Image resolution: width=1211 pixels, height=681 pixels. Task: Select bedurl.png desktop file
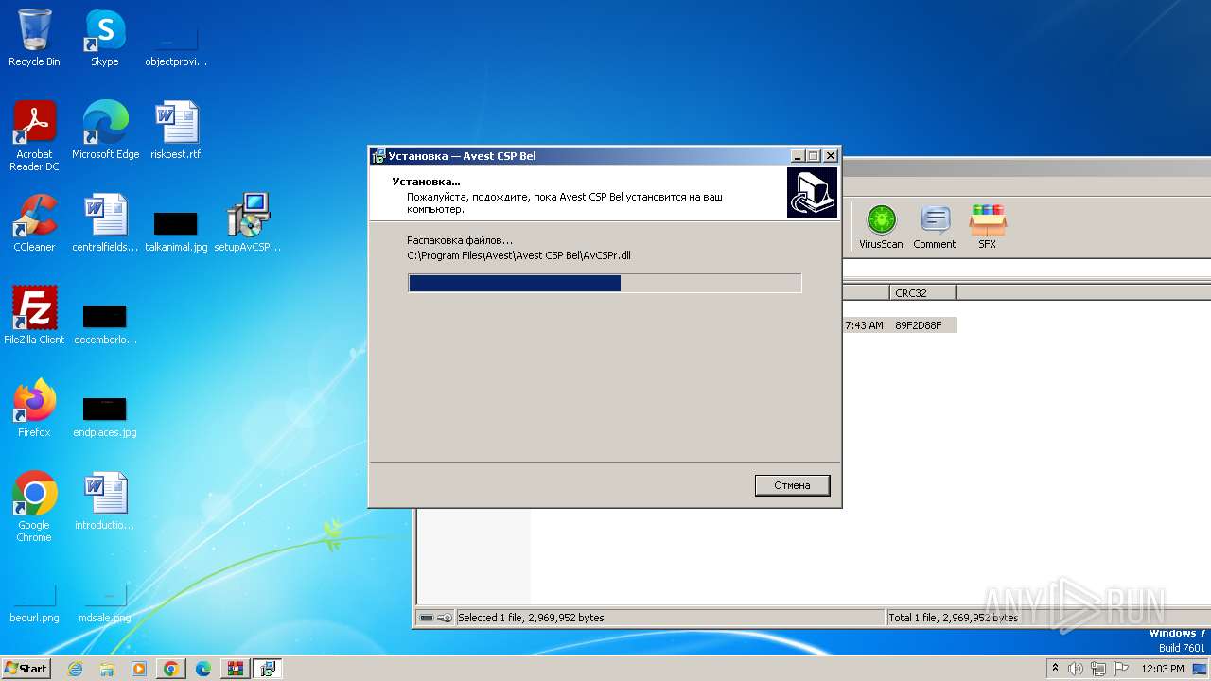(34, 602)
